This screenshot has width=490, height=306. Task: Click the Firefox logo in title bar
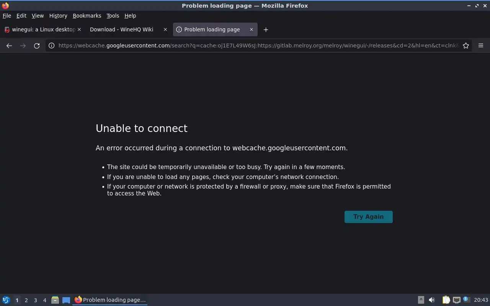pyautogui.click(x=5, y=5)
